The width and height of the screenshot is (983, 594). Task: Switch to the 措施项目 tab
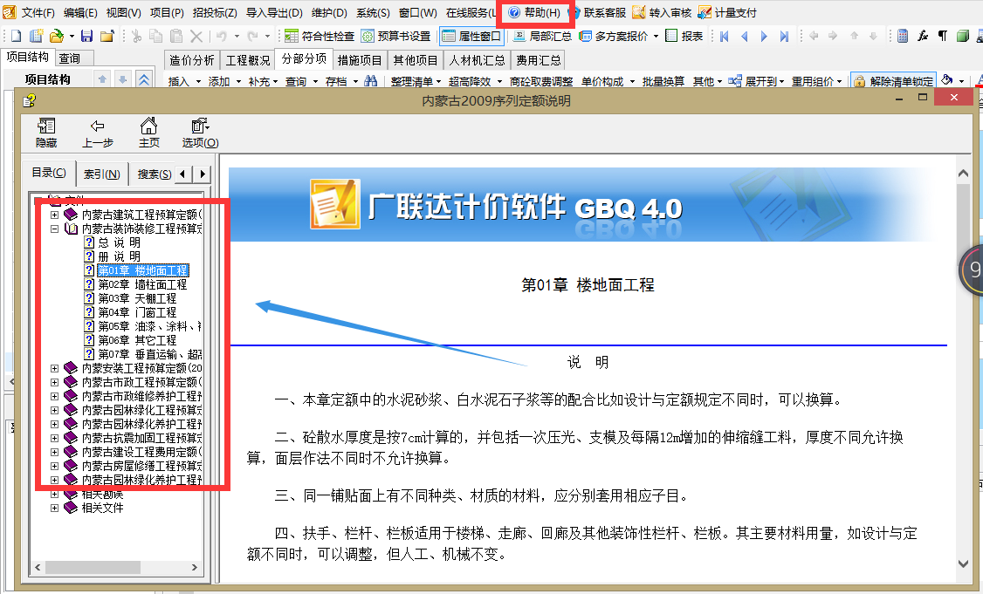pos(360,60)
